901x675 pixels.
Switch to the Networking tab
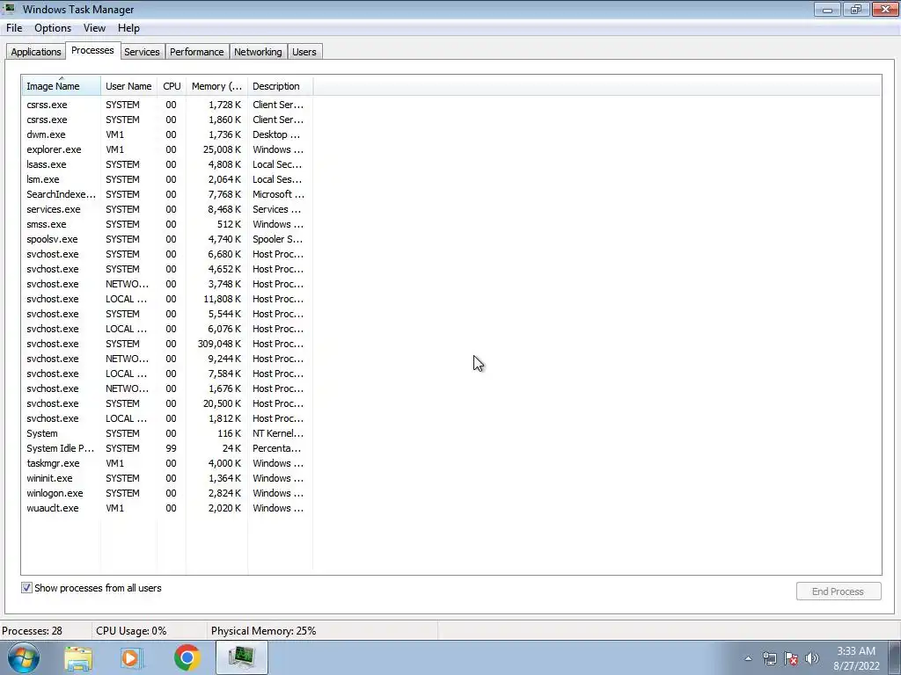click(258, 52)
